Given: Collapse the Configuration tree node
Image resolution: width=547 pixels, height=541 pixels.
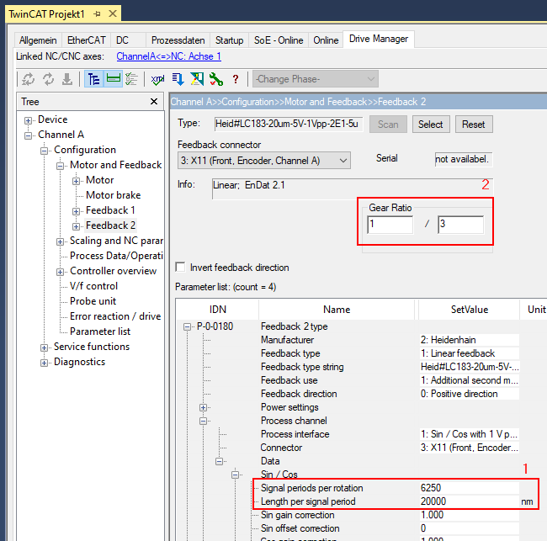Looking at the screenshot, I should (x=44, y=151).
